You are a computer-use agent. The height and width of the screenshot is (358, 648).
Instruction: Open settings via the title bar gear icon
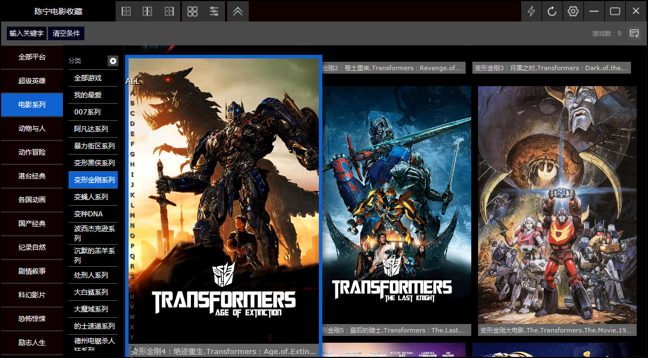[573, 11]
